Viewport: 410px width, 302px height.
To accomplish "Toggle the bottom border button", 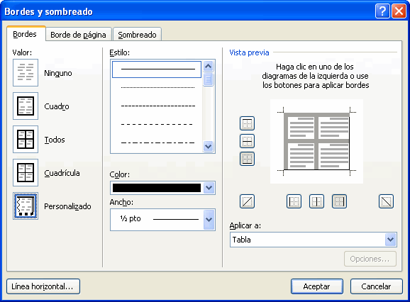I will pyautogui.click(x=247, y=159).
